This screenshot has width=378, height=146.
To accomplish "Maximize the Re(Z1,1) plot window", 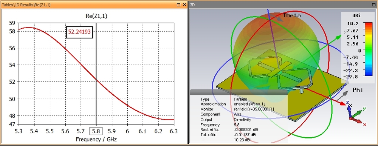I will point(179,5).
